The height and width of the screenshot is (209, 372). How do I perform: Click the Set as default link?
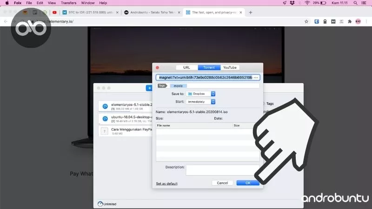click(166, 183)
